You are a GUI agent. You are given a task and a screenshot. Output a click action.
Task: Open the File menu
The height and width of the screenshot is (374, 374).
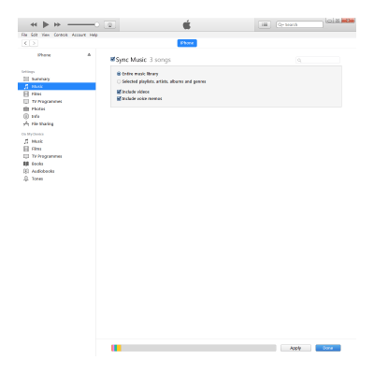24,35
